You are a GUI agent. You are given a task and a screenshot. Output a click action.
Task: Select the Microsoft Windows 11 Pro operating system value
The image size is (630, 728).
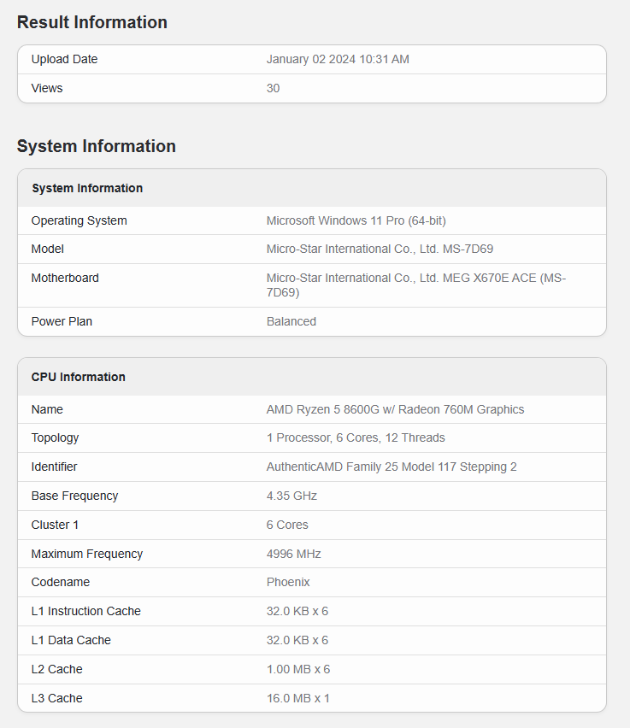(356, 221)
